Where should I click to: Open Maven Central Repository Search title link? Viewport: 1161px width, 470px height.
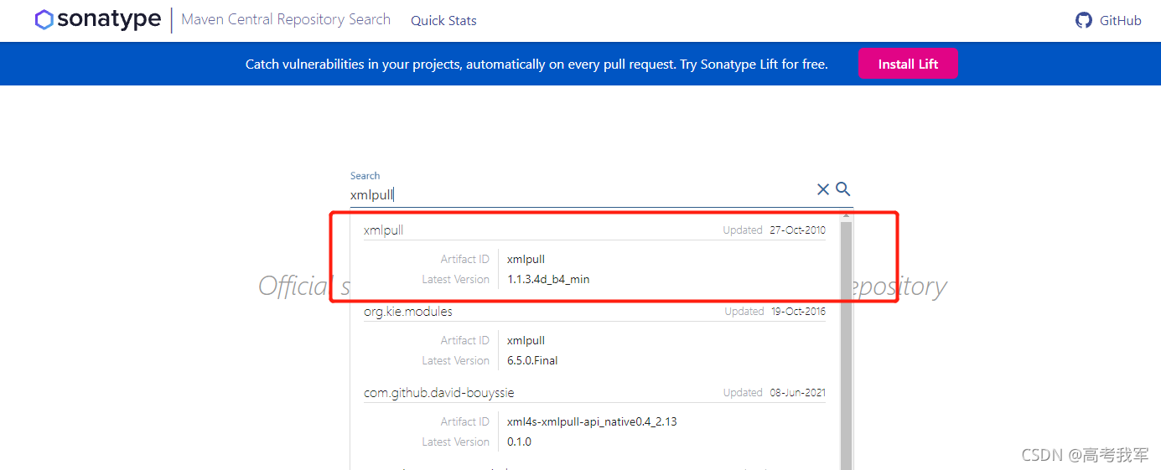tap(286, 19)
